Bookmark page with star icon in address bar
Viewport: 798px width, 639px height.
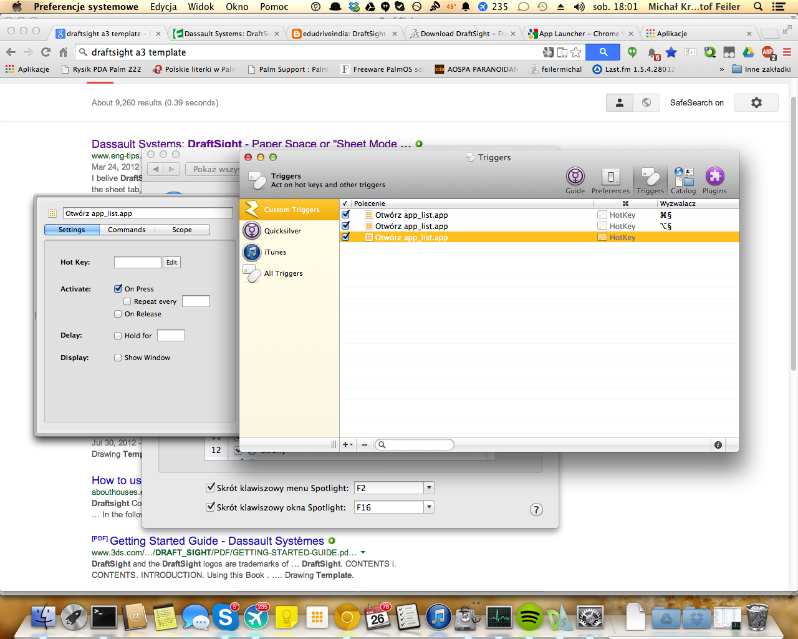tap(576, 52)
